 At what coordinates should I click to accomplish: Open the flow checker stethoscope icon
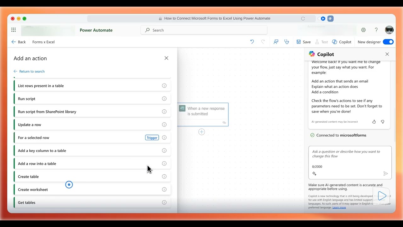coord(287,42)
